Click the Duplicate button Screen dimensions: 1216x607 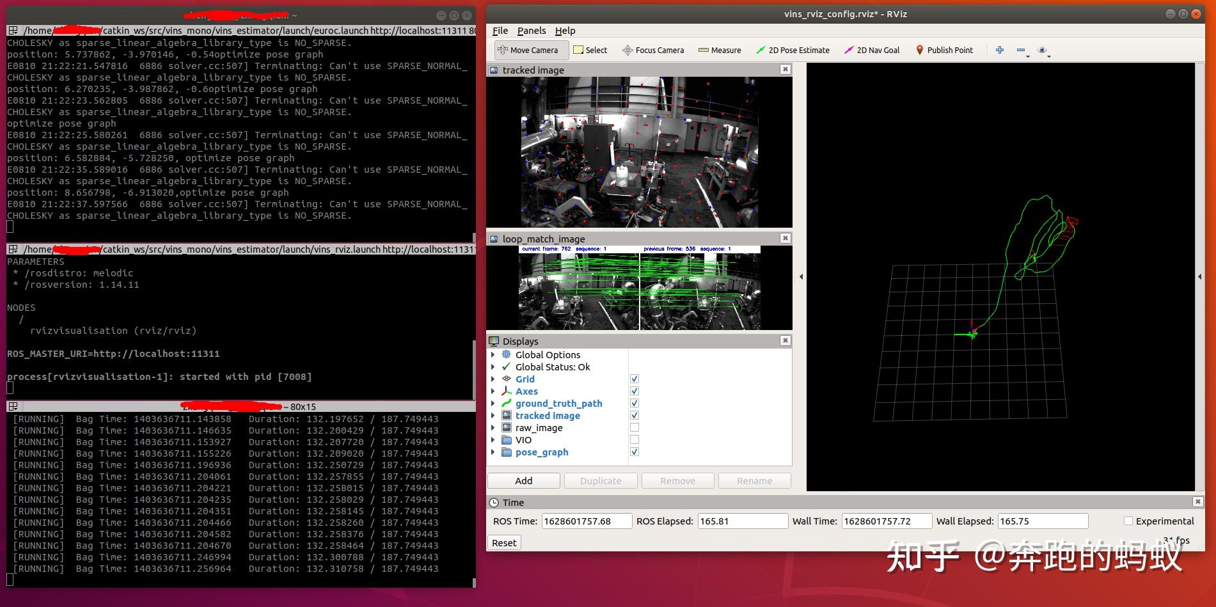601,480
